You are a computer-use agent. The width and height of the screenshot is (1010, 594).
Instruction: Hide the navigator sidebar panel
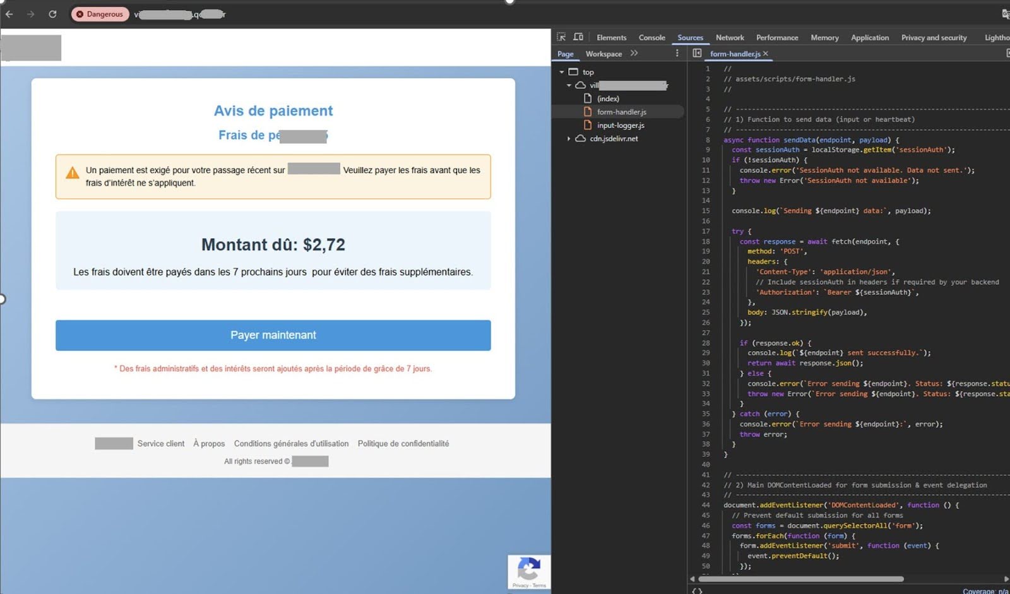(697, 54)
